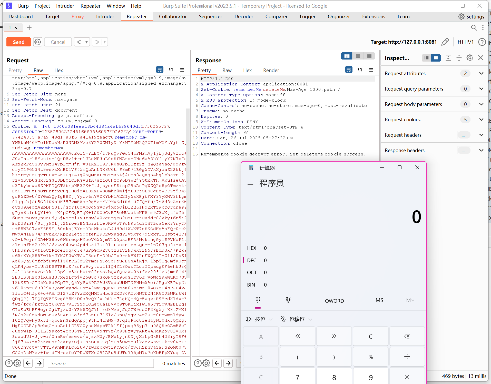Image resolution: width=491 pixels, height=384 pixels.
Task: Switch to tabbed layout view
Action: (x=369, y=56)
